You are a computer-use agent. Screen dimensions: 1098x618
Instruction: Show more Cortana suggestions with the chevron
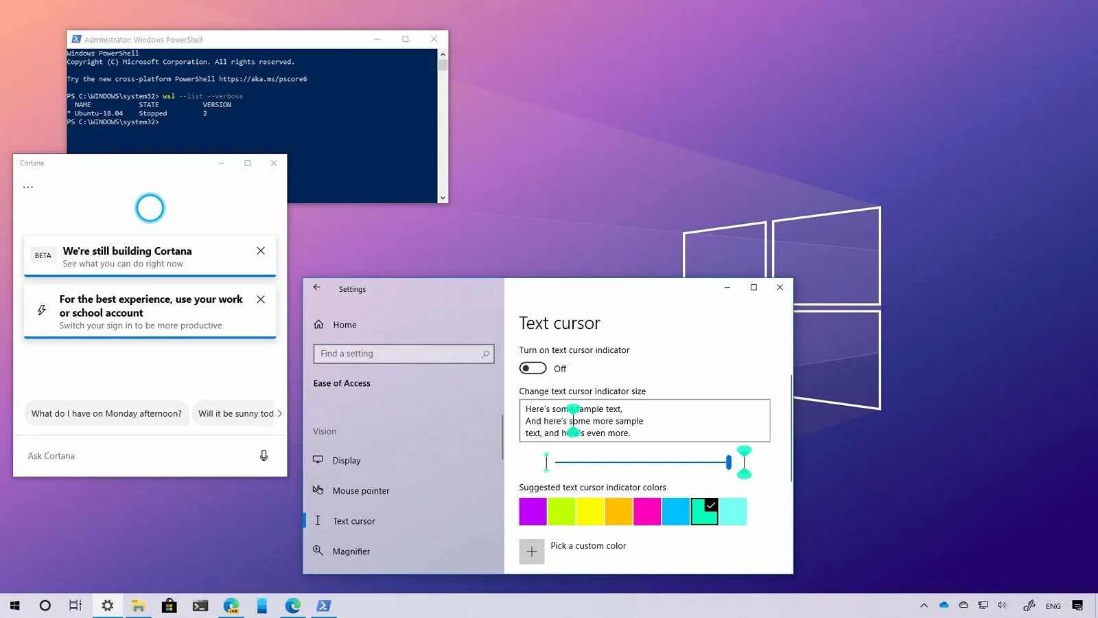click(279, 413)
